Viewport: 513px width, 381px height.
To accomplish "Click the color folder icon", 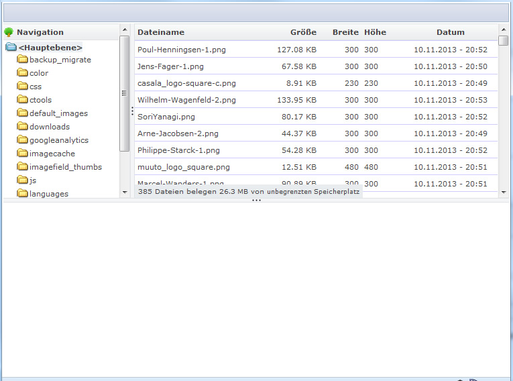I will click(x=22, y=73).
